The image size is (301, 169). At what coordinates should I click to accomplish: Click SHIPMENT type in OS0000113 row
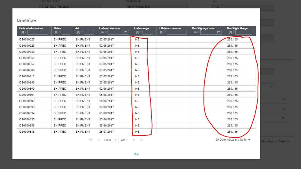point(83,76)
